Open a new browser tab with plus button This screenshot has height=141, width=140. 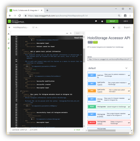pos(47,10)
